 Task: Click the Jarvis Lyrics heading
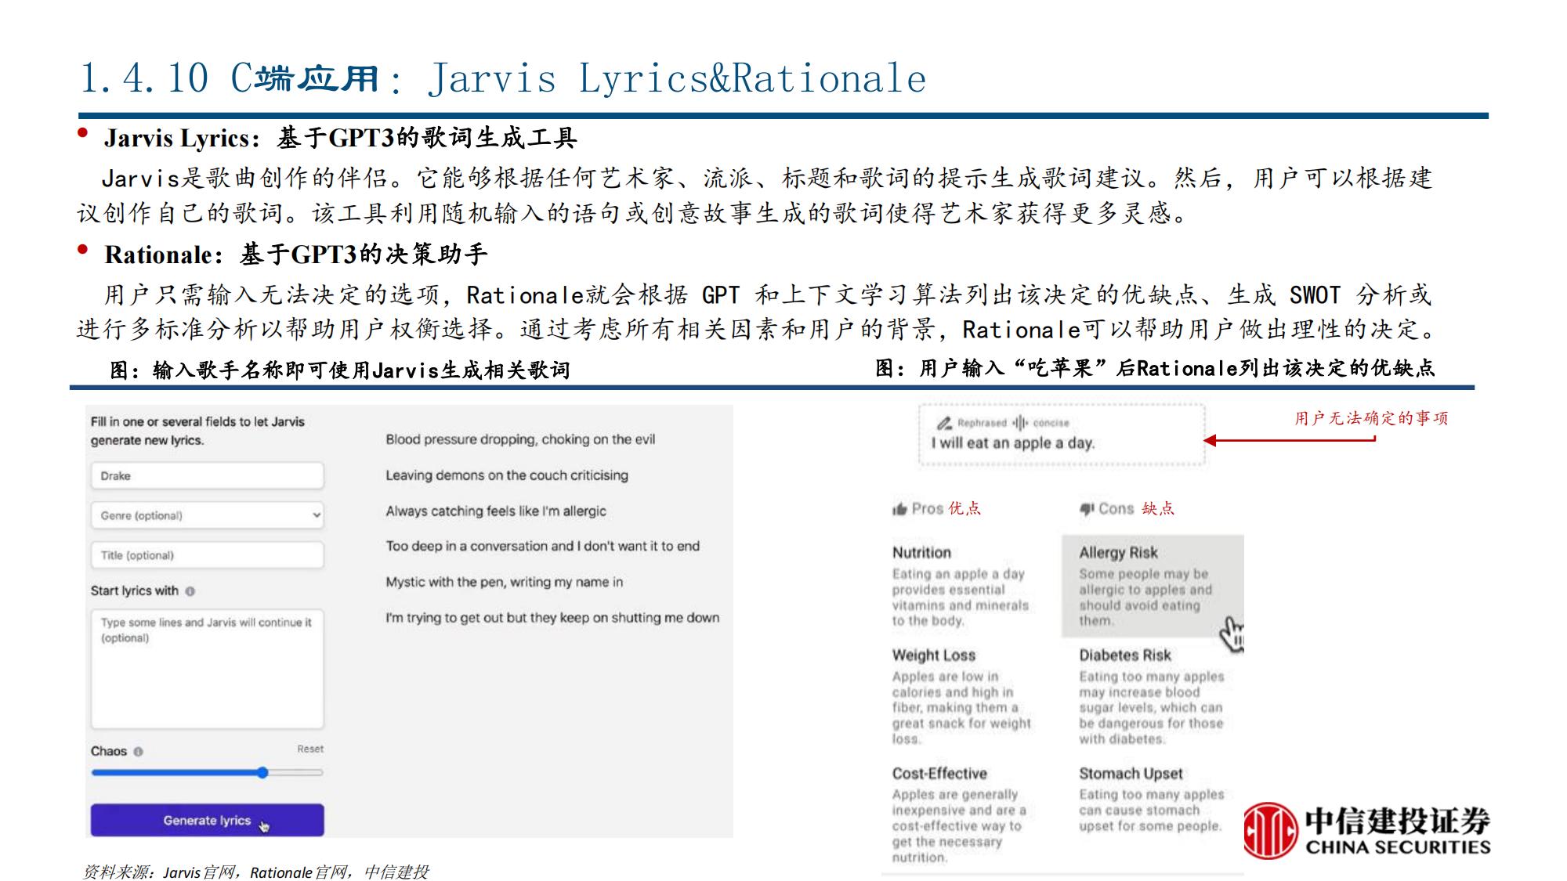[x=341, y=138]
